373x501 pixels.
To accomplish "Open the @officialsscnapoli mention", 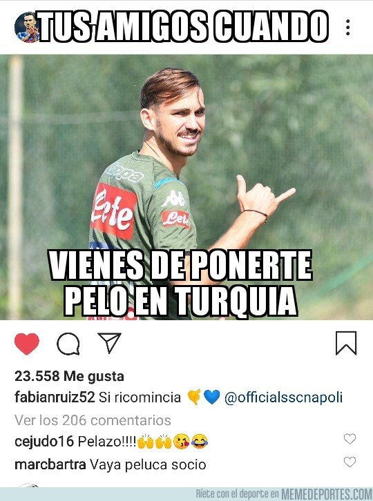I will click(283, 397).
